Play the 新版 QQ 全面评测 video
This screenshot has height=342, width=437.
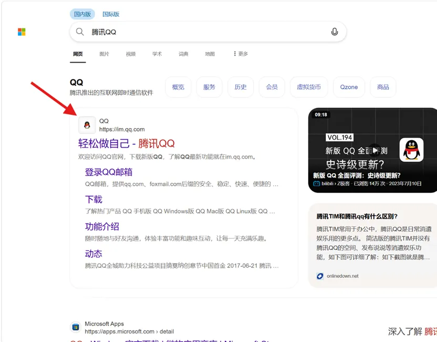coord(375,151)
